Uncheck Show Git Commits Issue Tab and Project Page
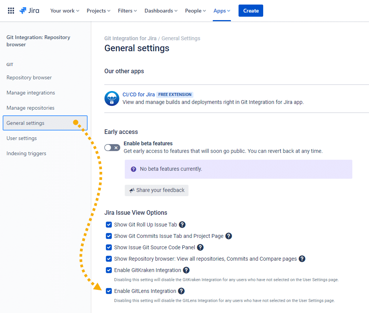Screen dimensions: 369x313 [x=109, y=236]
